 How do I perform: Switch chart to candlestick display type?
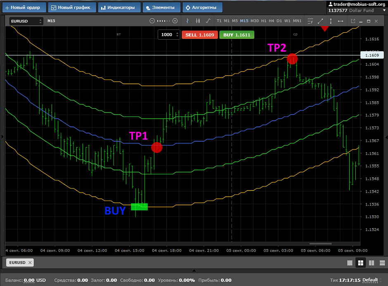pos(198,21)
